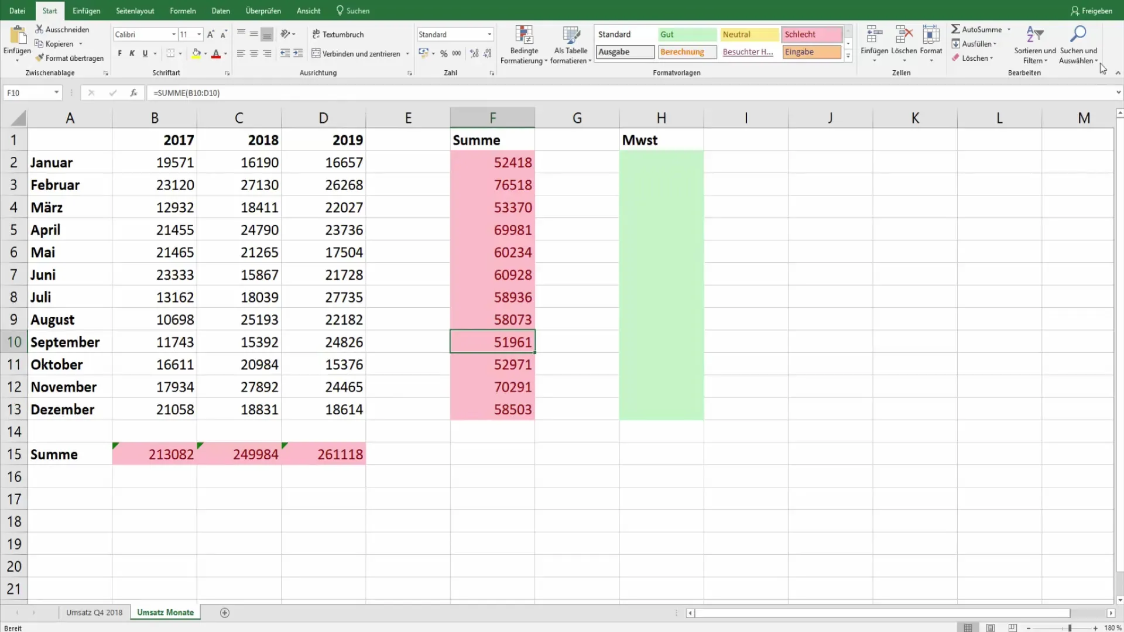Decrease indent icon

[285, 53]
